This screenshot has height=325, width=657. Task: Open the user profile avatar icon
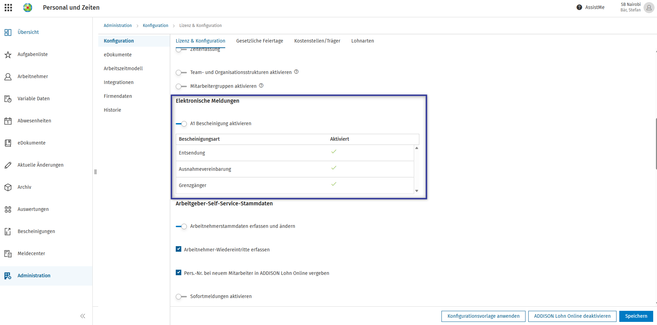pos(649,7)
